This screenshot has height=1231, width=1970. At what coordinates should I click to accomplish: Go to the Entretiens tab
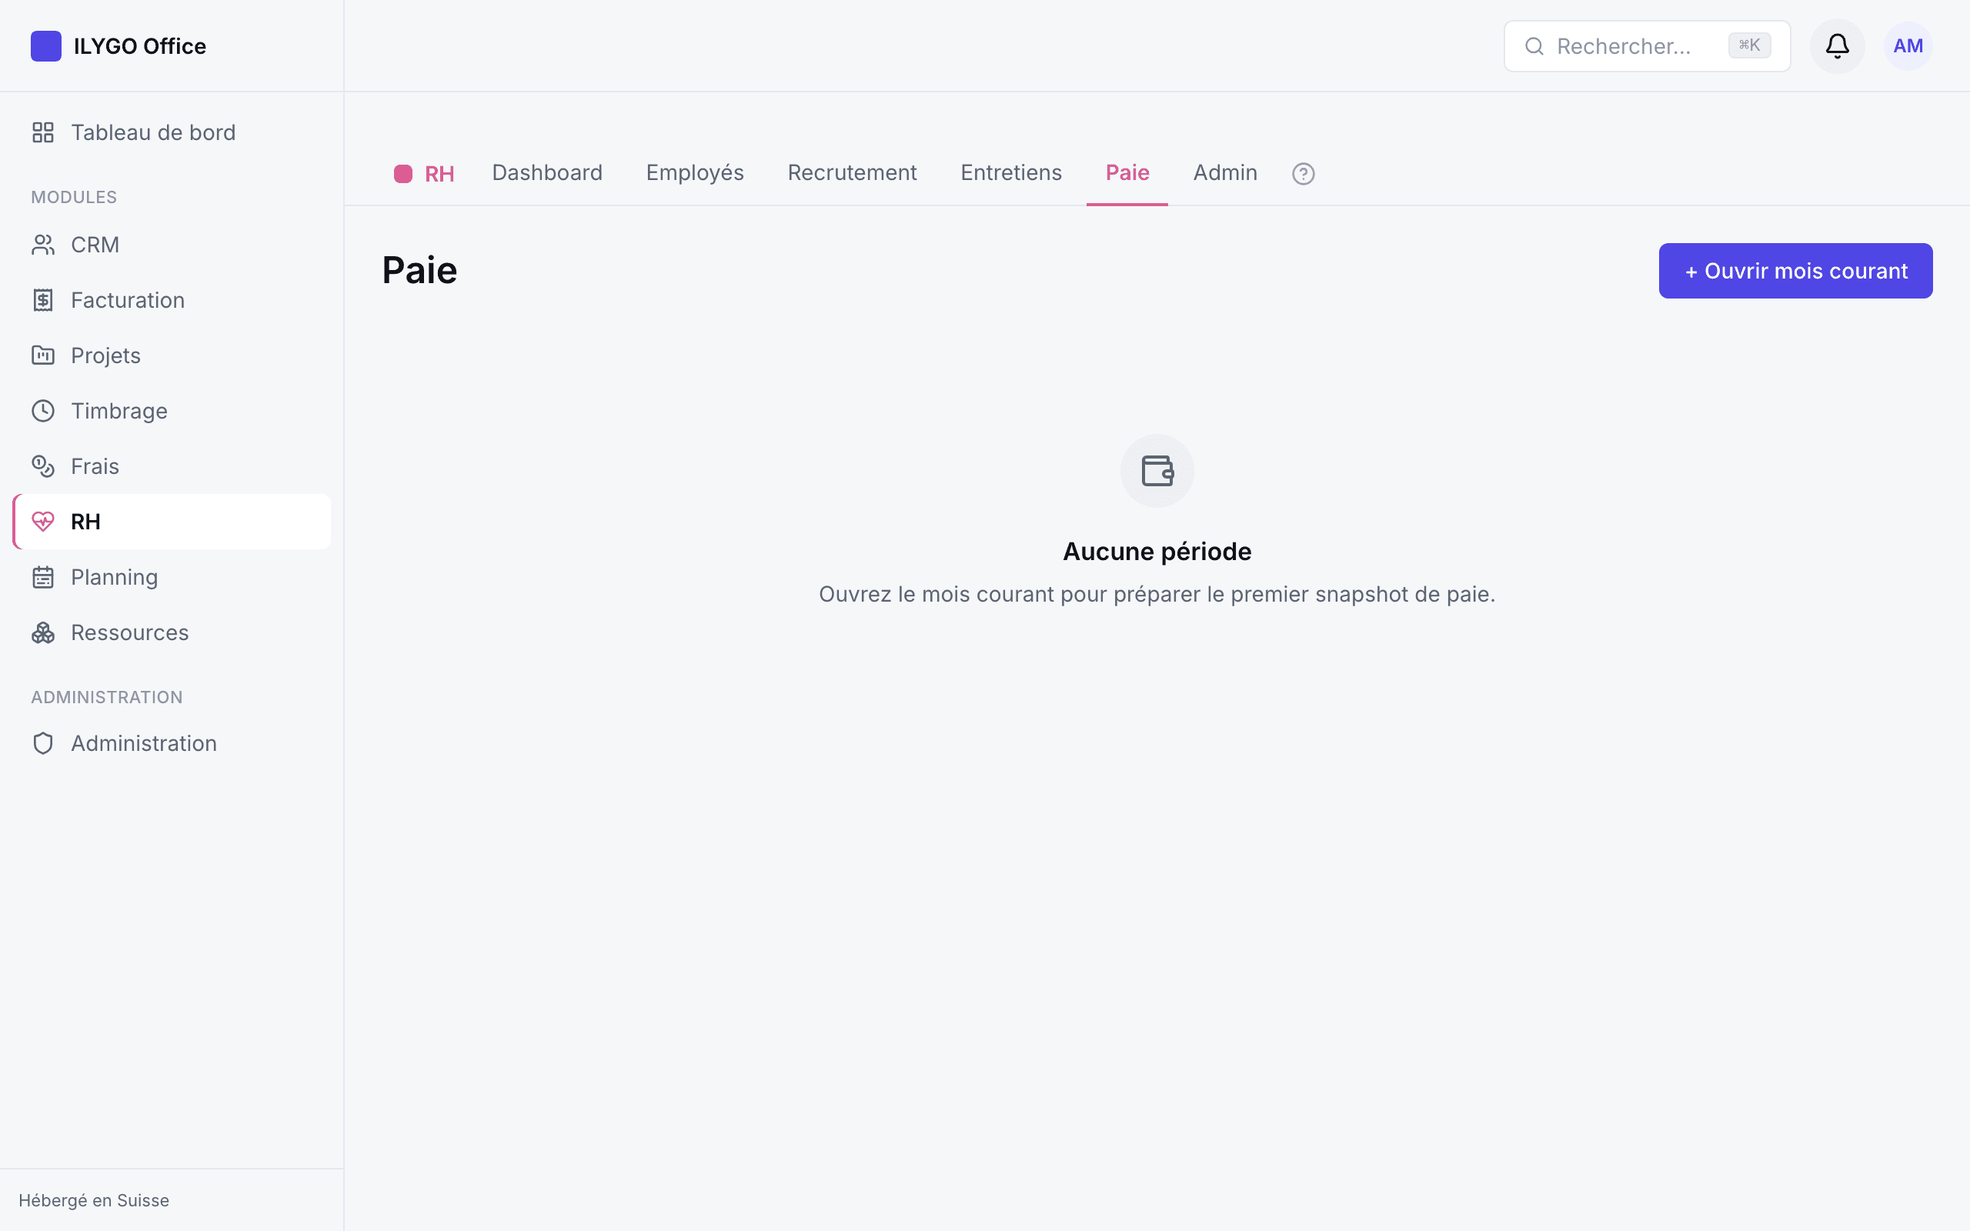click(x=1010, y=172)
